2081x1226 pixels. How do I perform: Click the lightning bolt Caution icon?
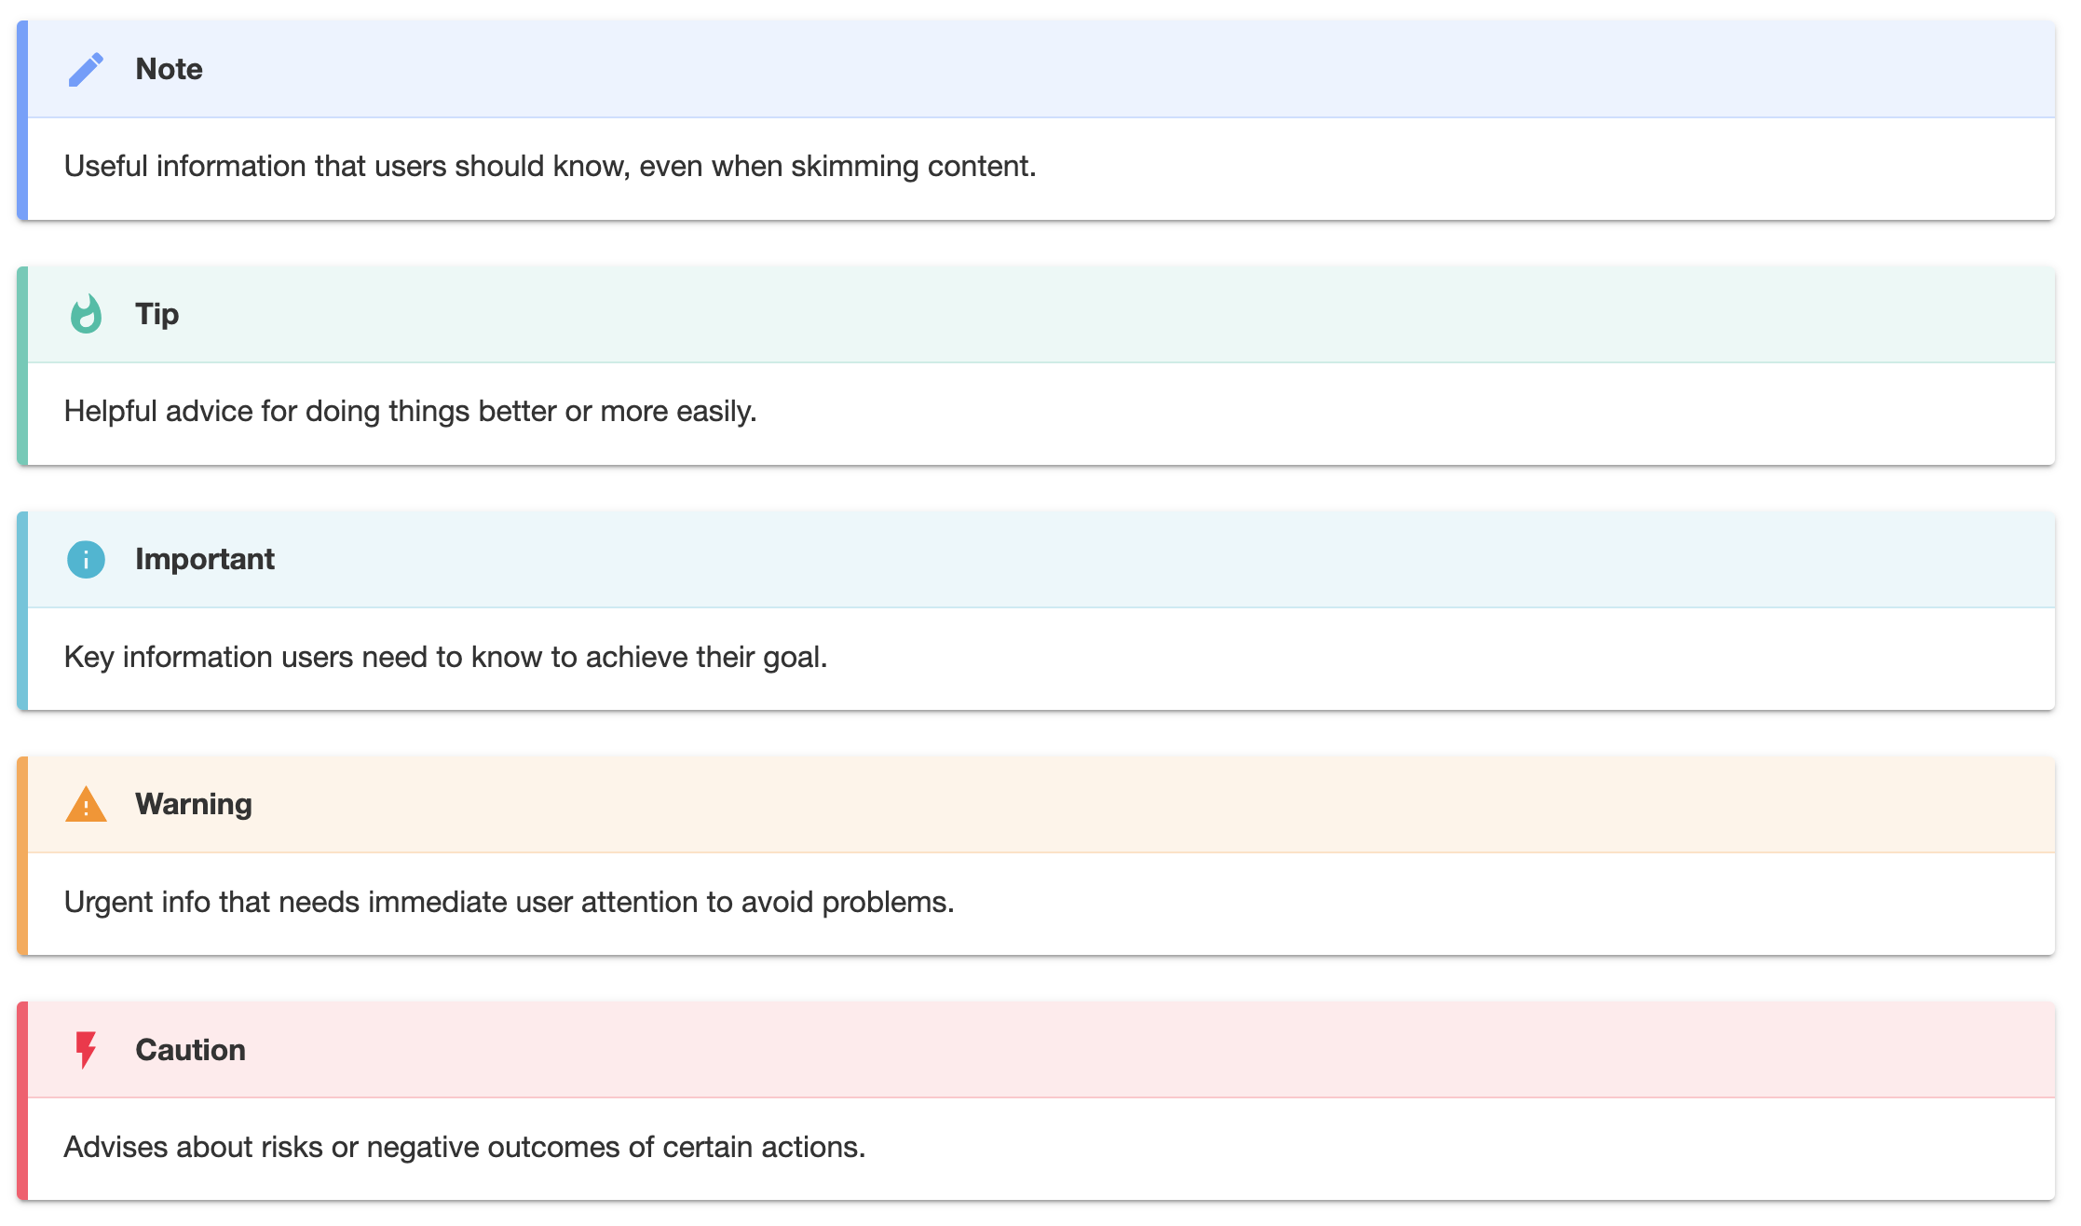click(x=86, y=1050)
